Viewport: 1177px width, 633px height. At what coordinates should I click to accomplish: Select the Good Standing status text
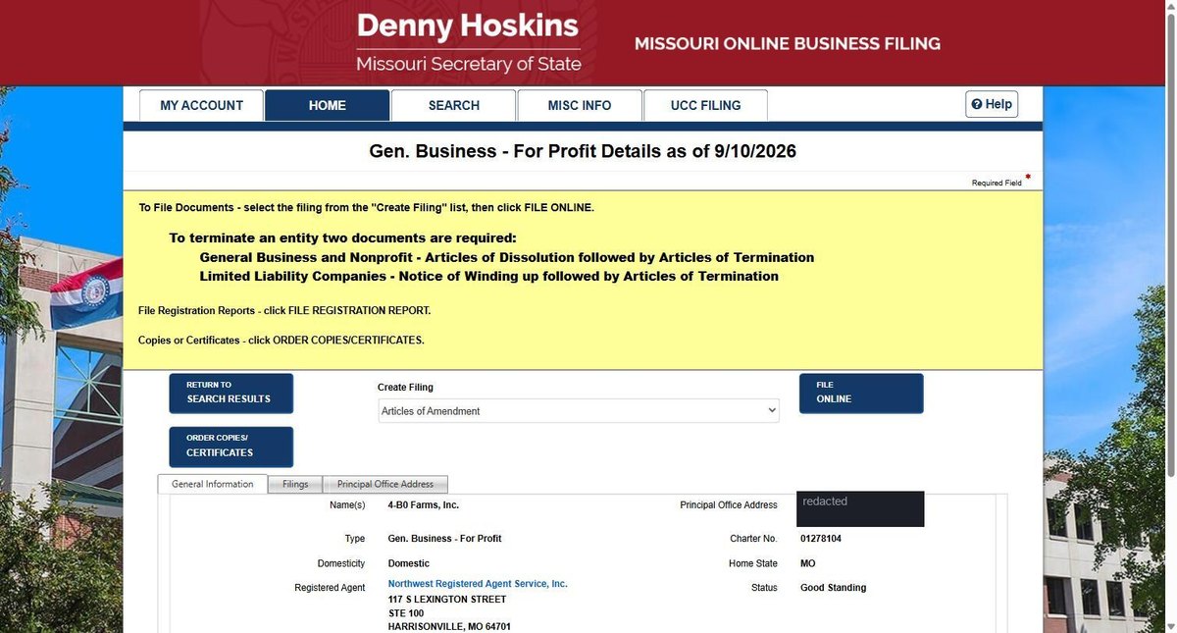[834, 588]
